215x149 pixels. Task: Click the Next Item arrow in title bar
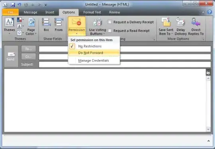point(39,5)
